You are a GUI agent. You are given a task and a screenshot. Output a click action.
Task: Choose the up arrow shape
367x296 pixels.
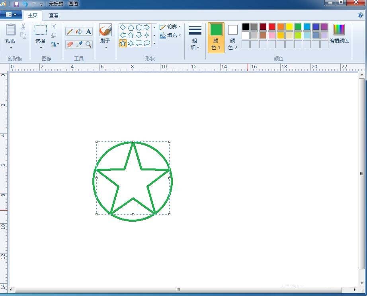pos(131,35)
